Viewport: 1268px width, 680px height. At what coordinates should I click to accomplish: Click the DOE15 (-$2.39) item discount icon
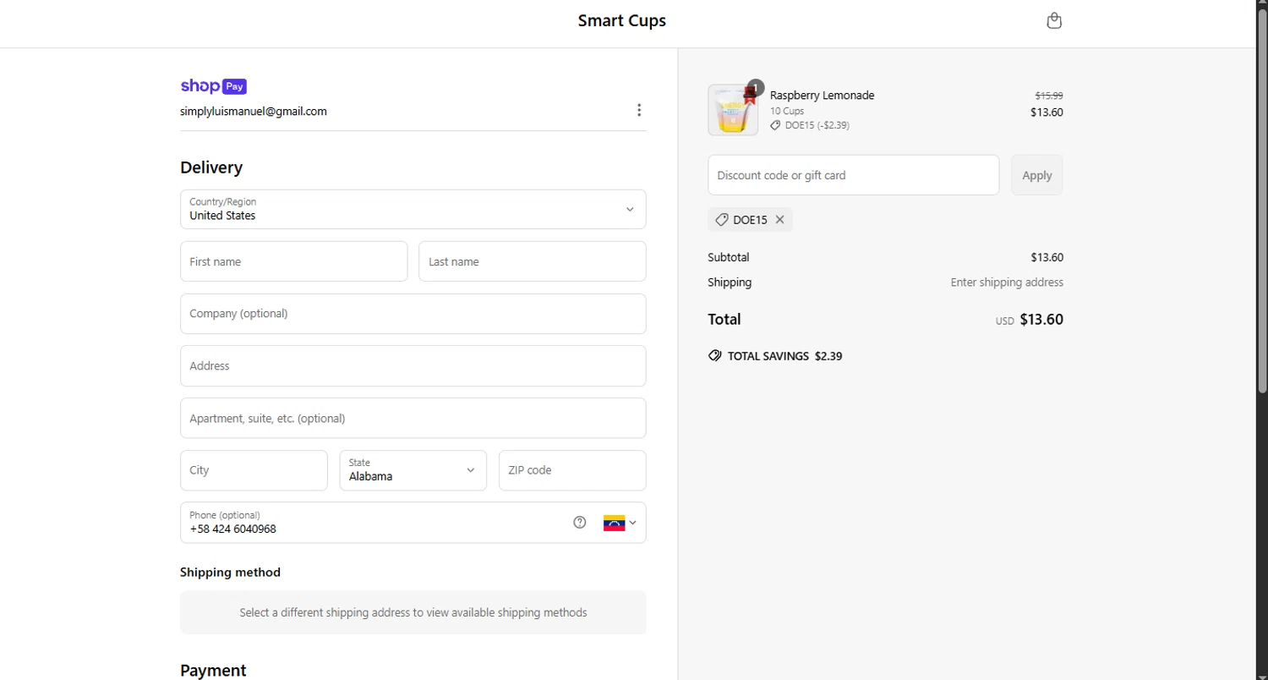click(775, 125)
